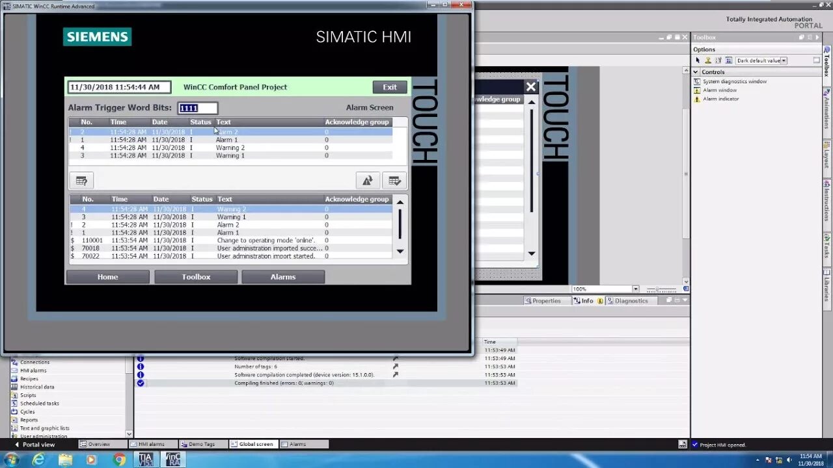Click the loop-in-alarm icon button in runtime
Viewport: 833px width, 468px height.
(368, 181)
